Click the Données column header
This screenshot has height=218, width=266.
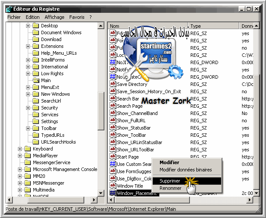[246, 26]
